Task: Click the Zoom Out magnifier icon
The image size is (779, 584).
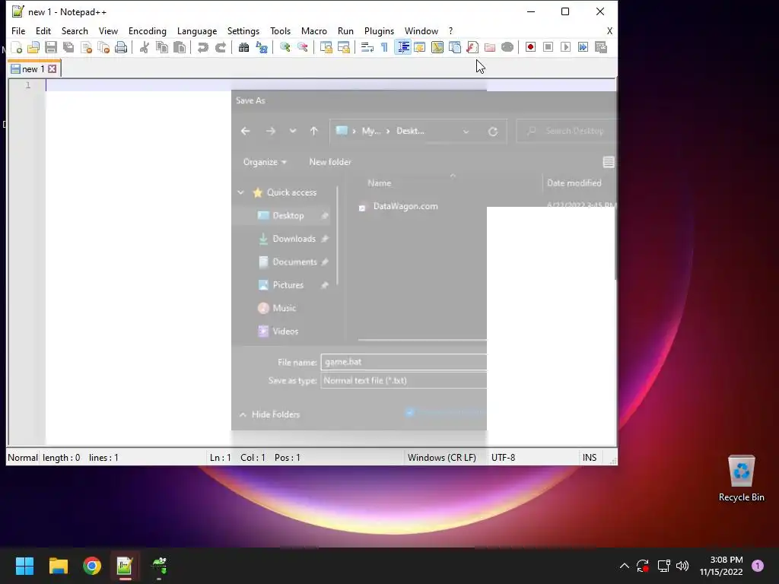Action: [x=302, y=47]
